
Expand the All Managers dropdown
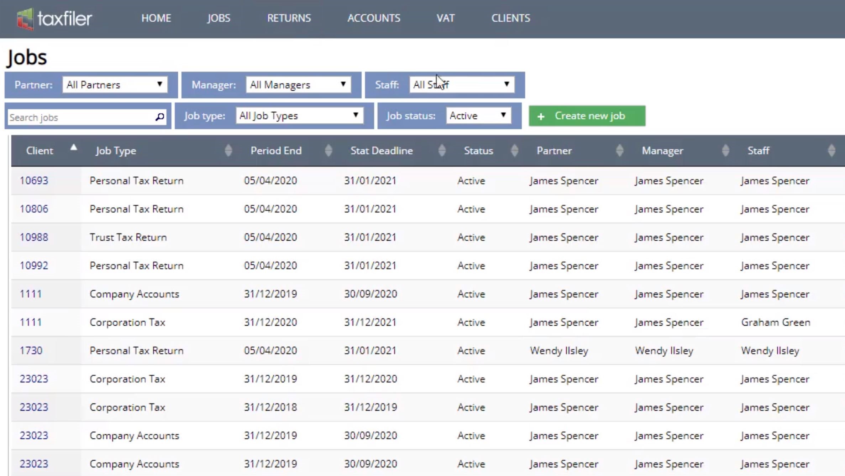click(x=298, y=85)
